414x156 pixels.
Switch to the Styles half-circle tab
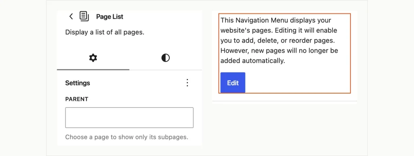[165, 58]
